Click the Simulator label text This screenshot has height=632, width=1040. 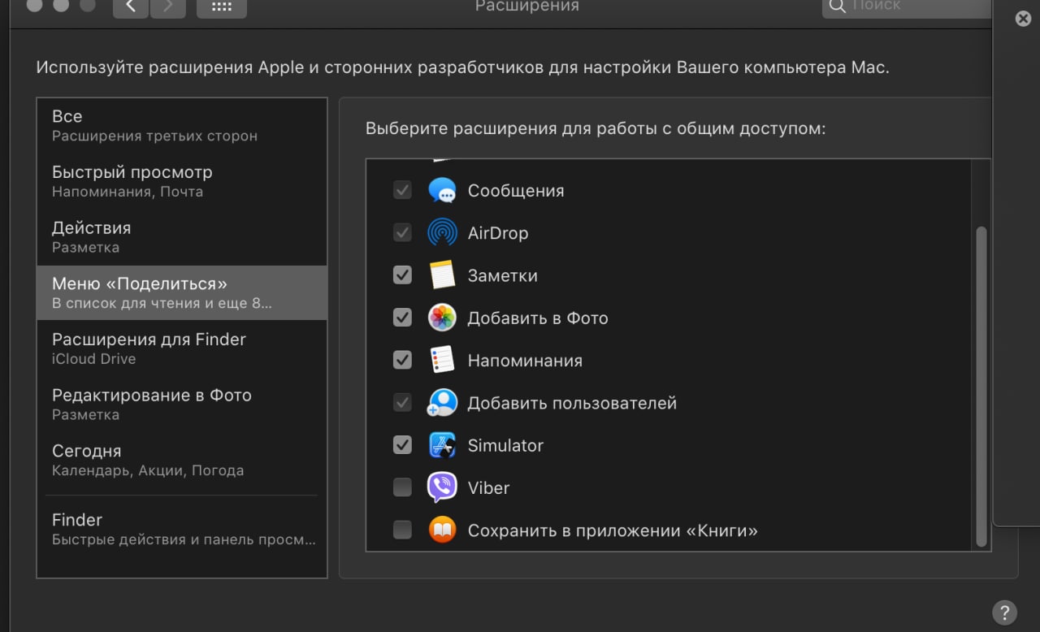(x=505, y=445)
